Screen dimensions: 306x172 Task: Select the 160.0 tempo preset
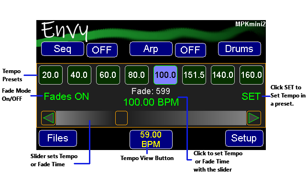pos(251,75)
